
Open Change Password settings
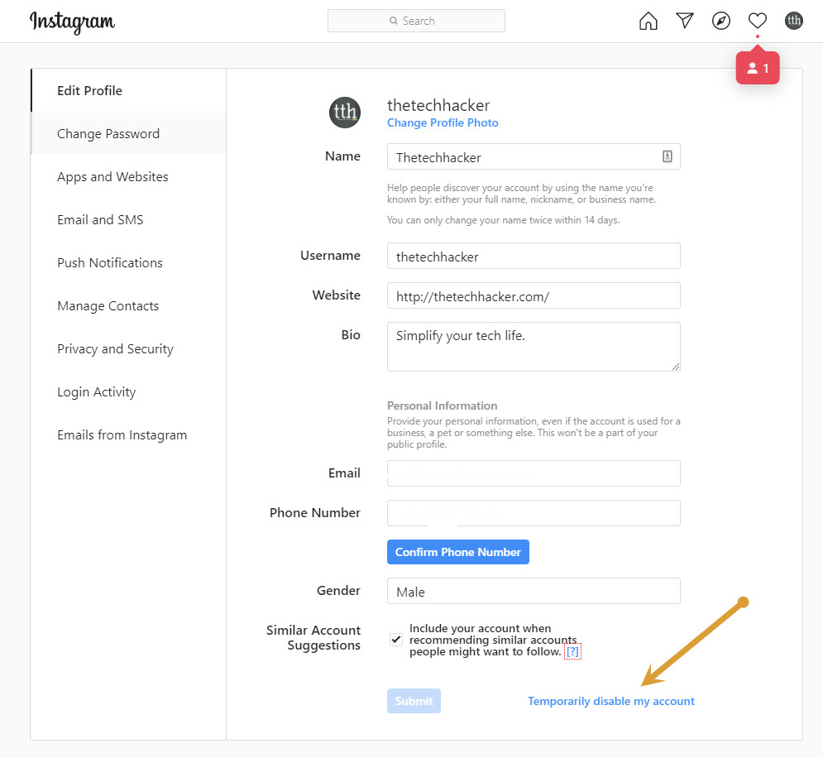[x=128, y=133]
